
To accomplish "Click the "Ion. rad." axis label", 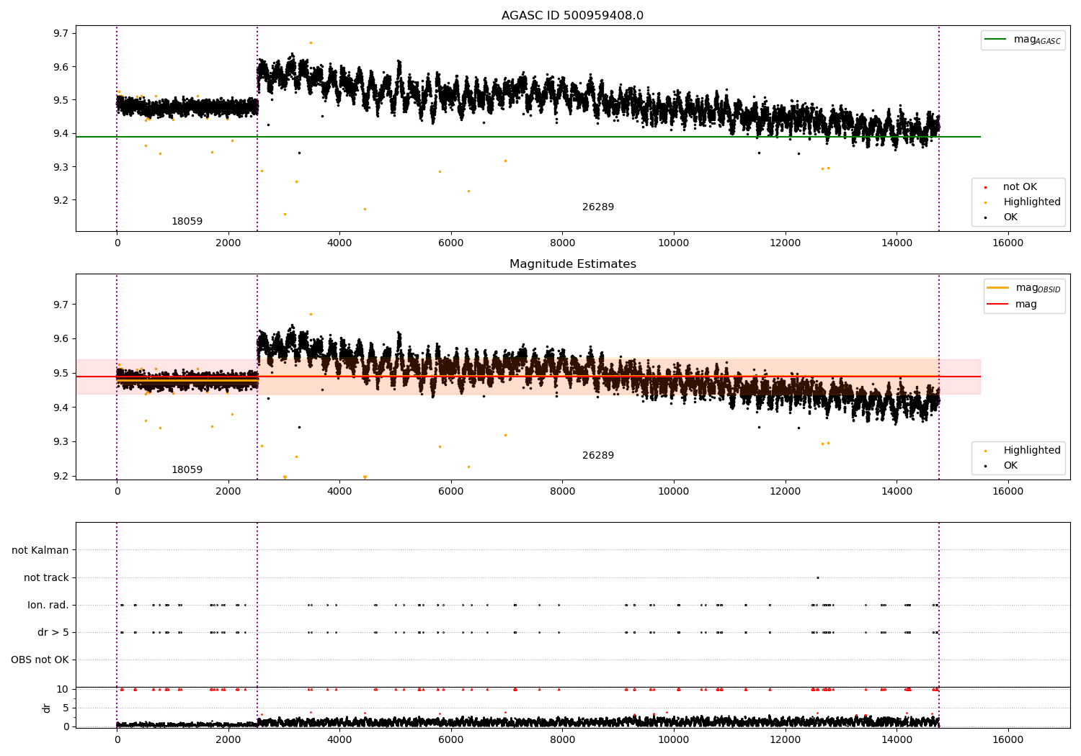I will (x=48, y=606).
